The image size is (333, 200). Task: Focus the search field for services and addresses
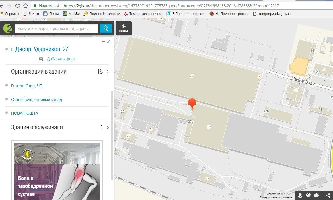56,28
